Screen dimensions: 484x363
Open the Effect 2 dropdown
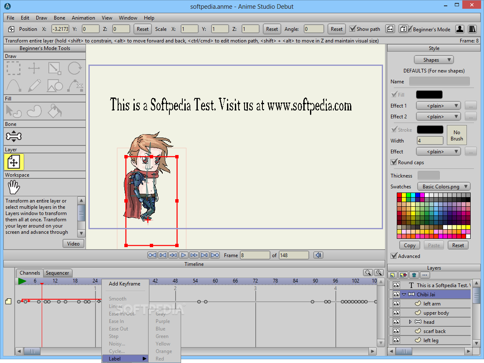tap(439, 117)
